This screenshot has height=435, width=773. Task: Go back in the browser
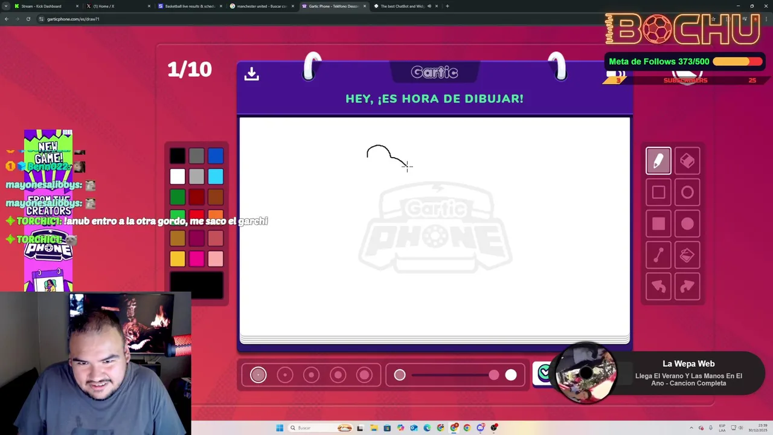coord(6,19)
